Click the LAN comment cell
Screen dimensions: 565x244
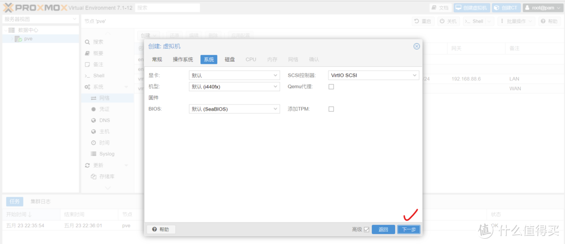tap(515, 79)
